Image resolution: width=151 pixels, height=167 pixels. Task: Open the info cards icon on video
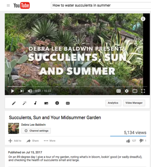click(x=143, y=19)
